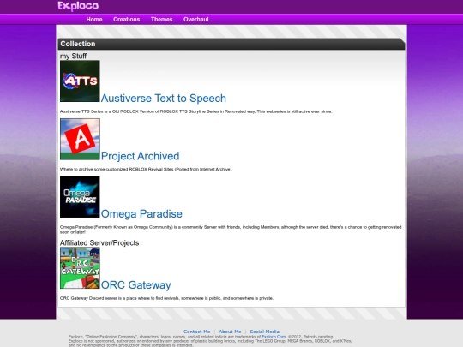Click the Omega Paradise community server description
463x347 pixels.
pos(231,230)
